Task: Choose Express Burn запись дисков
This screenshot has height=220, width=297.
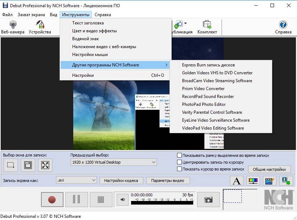Action: (221, 65)
